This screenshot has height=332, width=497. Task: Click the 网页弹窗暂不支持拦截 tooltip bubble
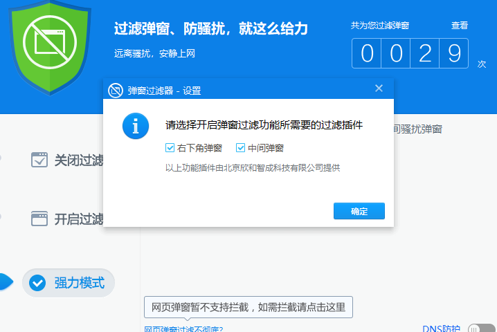tap(248, 306)
